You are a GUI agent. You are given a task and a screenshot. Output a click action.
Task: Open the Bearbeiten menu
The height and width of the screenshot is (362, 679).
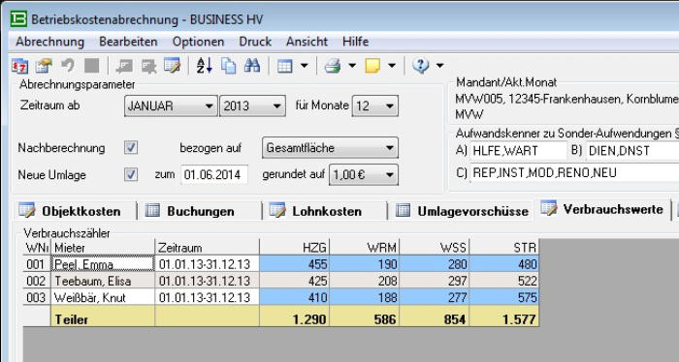coord(128,42)
